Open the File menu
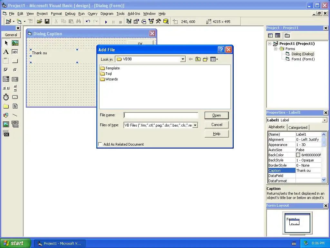This screenshot has width=330, height=248. click(12, 14)
